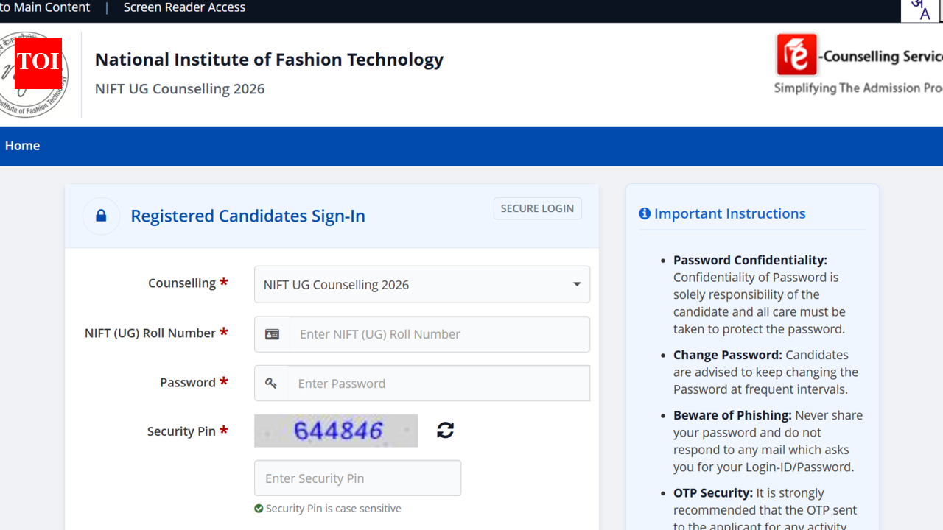Click the NIFT (UG) Roll Number label
Screen dimensions: 943x530
150,333
